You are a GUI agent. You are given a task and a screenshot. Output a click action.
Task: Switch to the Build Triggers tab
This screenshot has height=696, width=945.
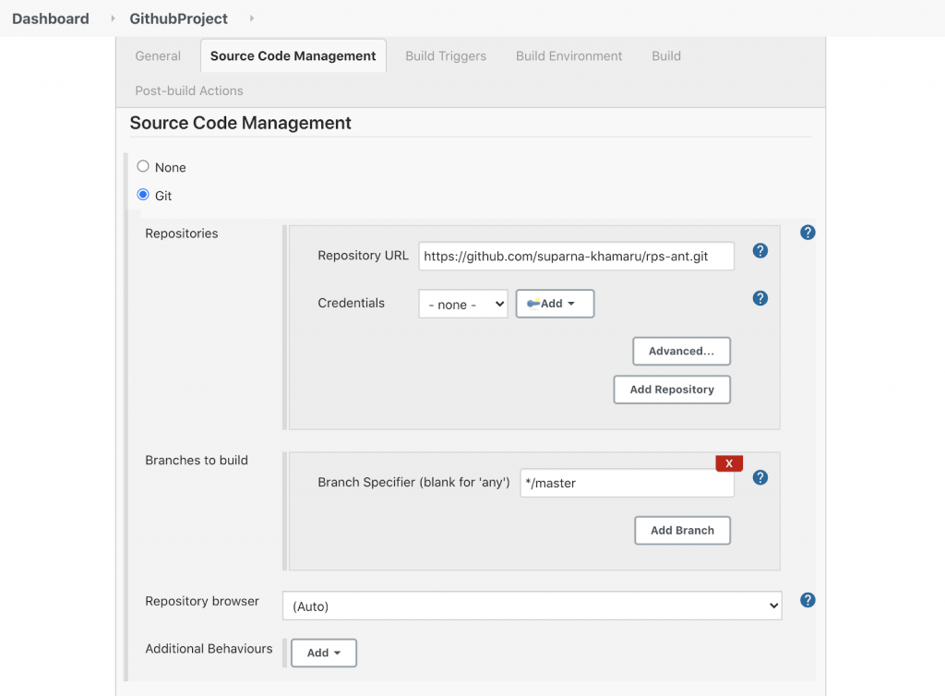pos(446,56)
